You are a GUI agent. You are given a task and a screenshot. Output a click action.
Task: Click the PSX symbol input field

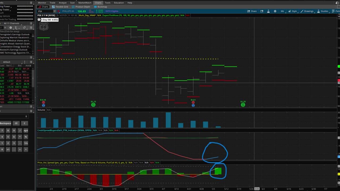point(45,11)
